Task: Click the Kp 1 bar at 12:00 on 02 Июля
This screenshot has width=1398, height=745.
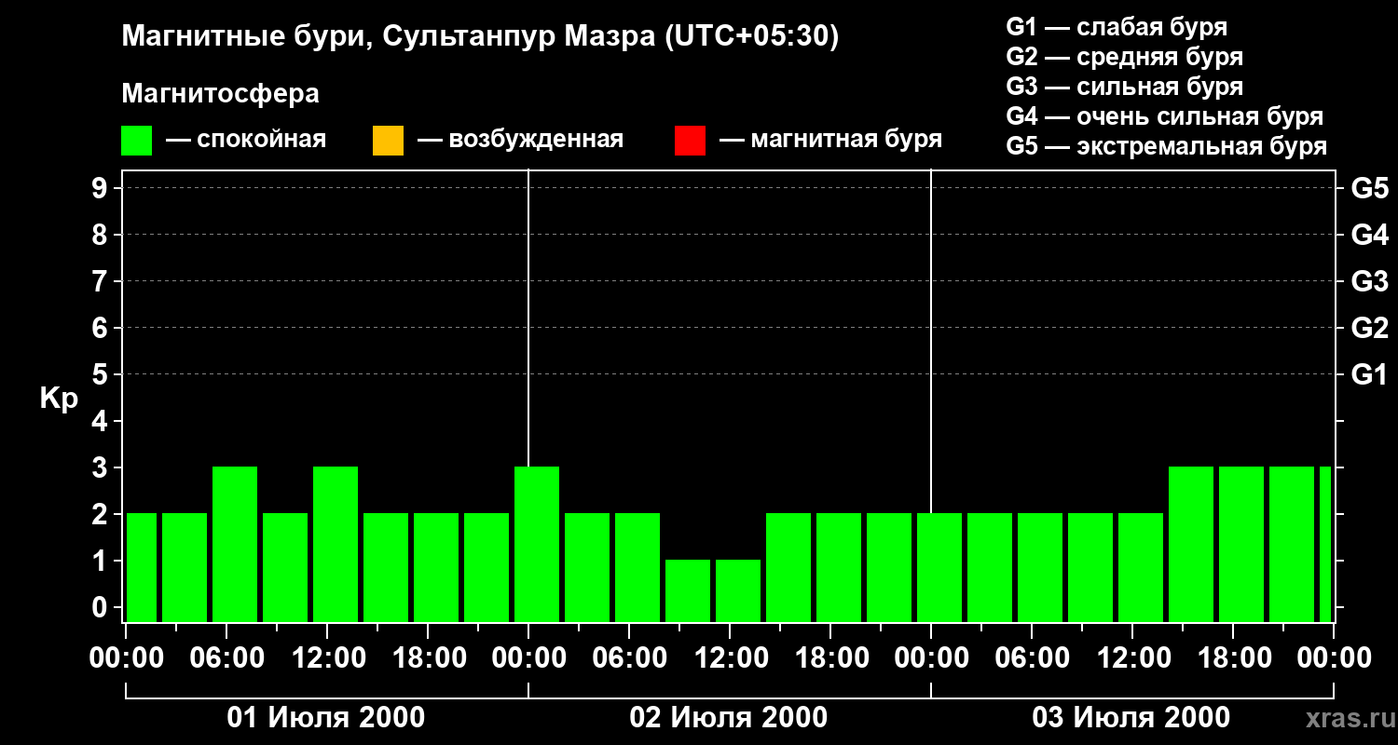Action: point(738,590)
